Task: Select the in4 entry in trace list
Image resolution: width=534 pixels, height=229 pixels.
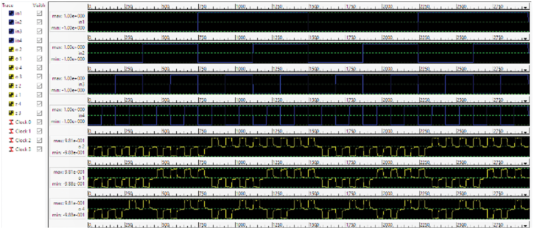Action: (18, 40)
